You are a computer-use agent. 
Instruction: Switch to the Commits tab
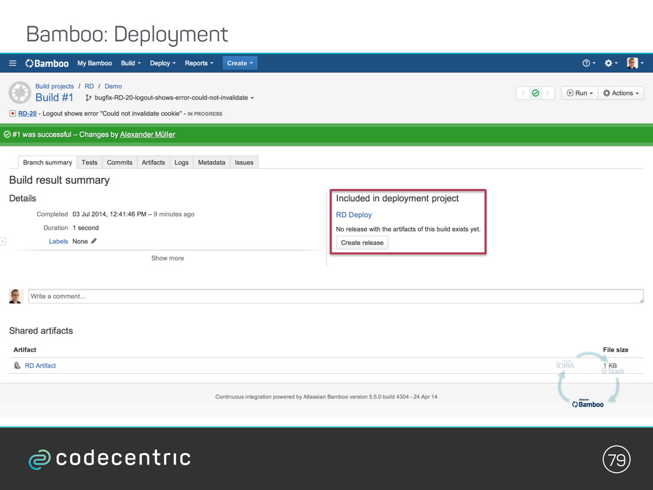[119, 162]
